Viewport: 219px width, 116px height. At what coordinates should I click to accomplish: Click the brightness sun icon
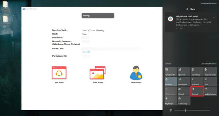click(171, 110)
